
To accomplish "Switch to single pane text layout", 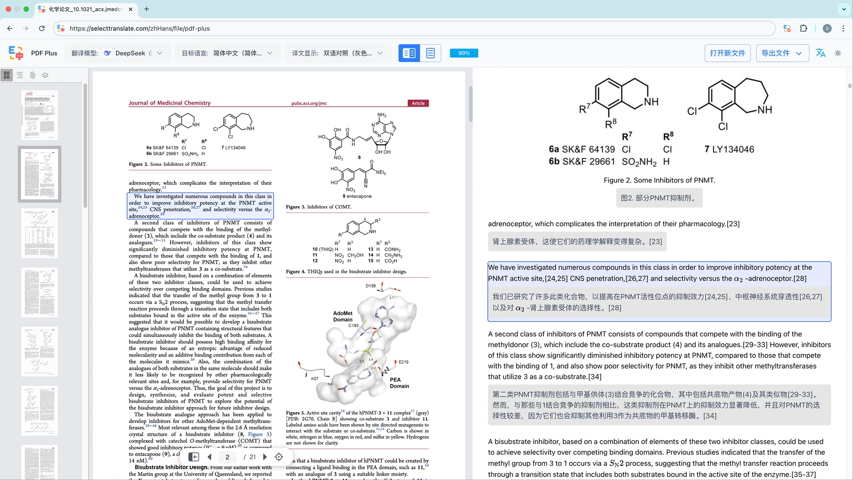I will pyautogui.click(x=430, y=53).
